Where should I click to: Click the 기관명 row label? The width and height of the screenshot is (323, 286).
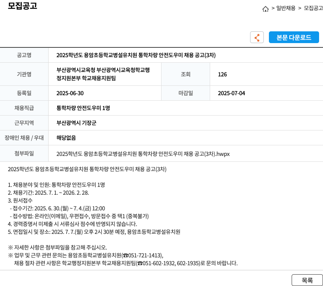tap(24, 74)
